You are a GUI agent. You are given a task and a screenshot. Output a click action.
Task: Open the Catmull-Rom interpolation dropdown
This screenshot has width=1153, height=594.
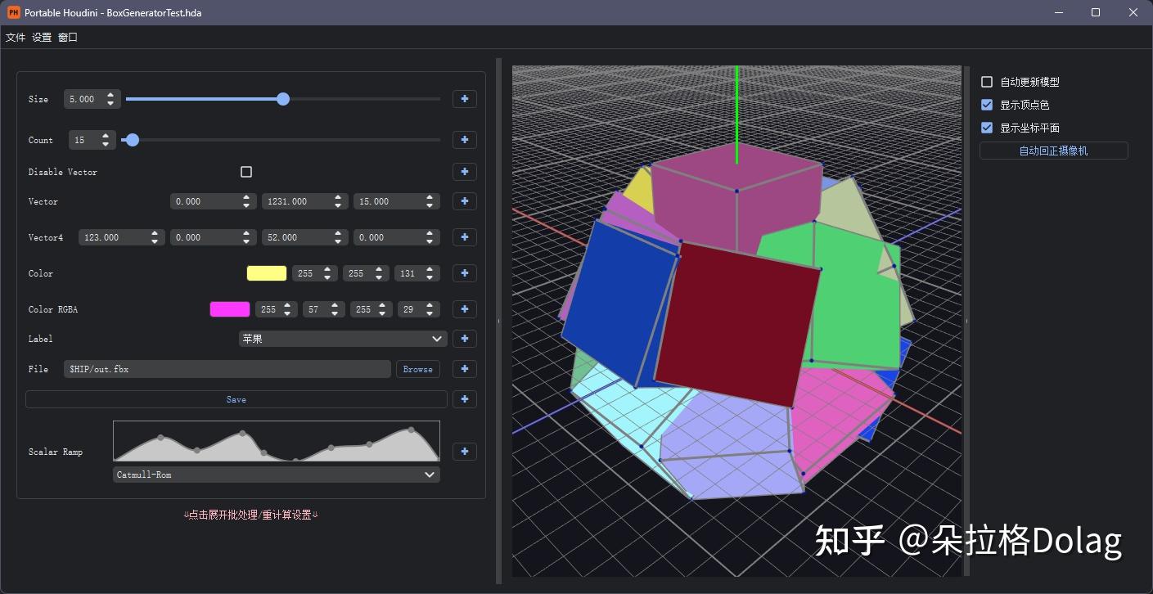coord(275,474)
